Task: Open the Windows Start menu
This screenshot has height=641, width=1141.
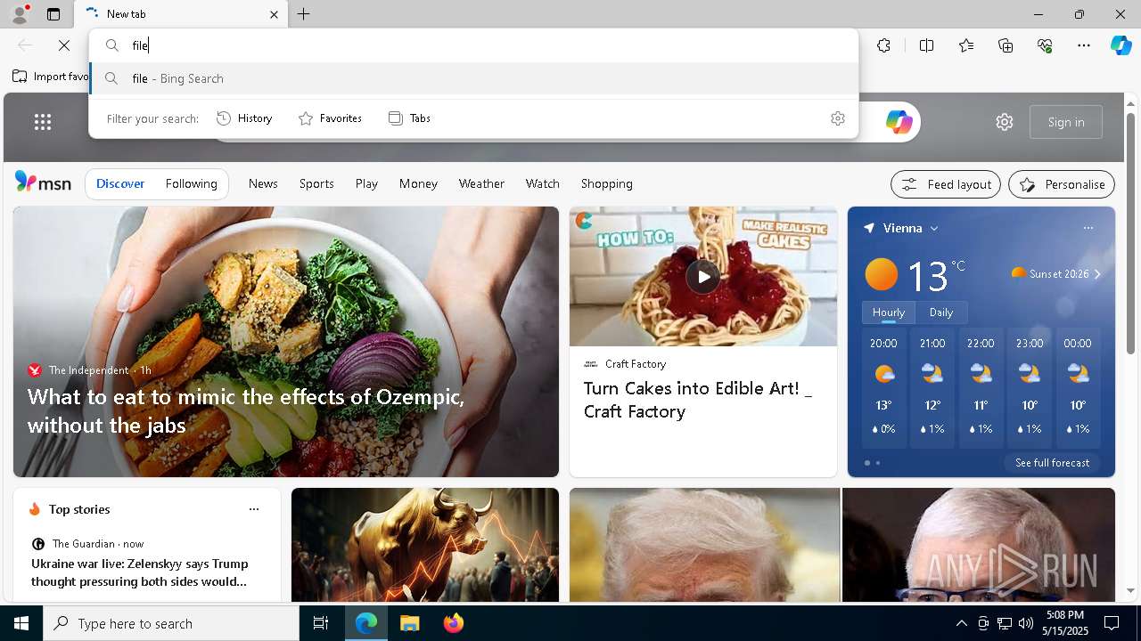Action: tap(21, 623)
